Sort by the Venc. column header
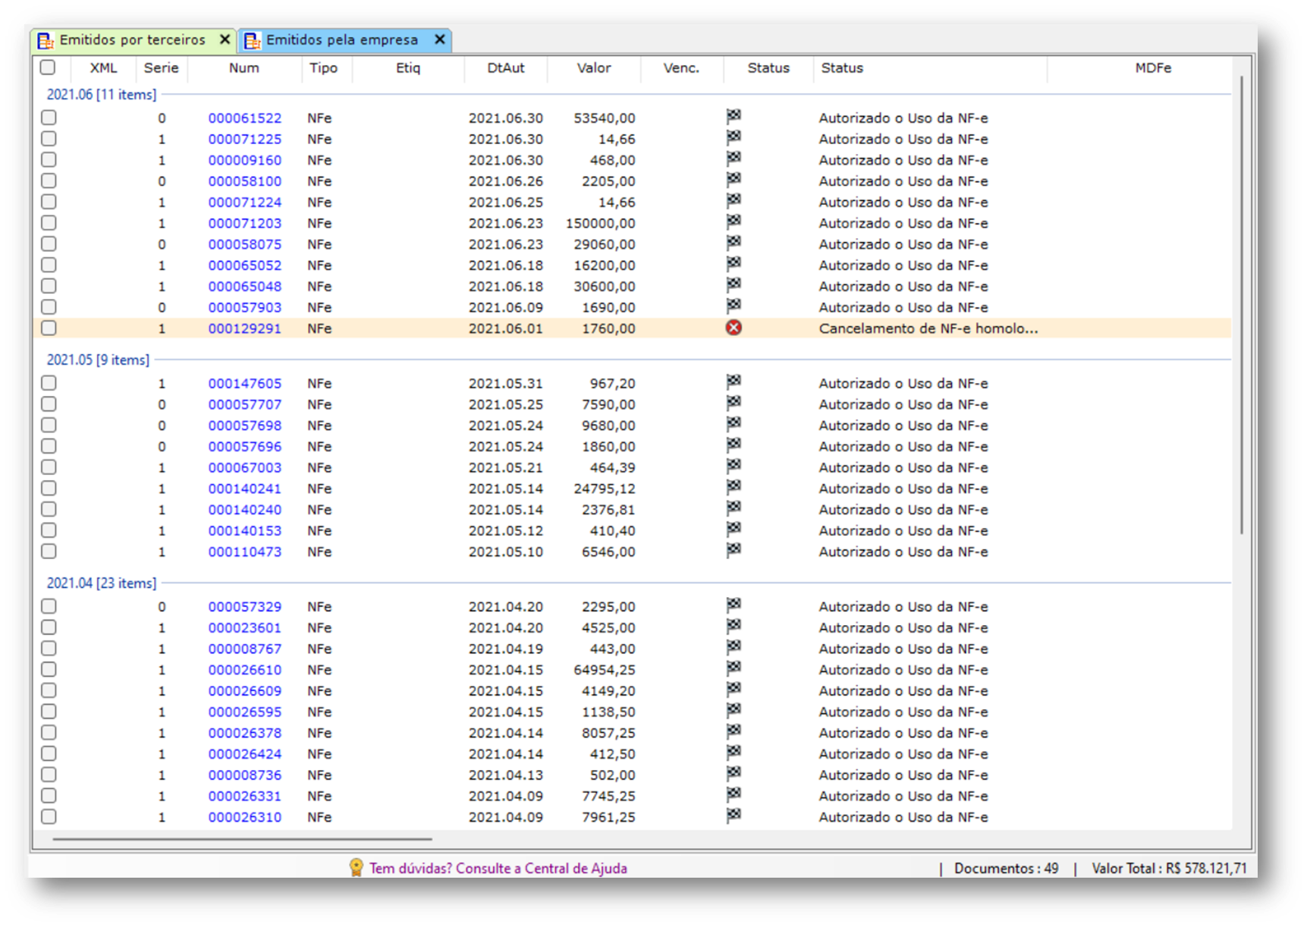1307x927 pixels. point(681,68)
